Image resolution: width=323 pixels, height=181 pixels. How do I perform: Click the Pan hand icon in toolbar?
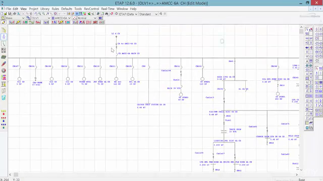(36, 14)
